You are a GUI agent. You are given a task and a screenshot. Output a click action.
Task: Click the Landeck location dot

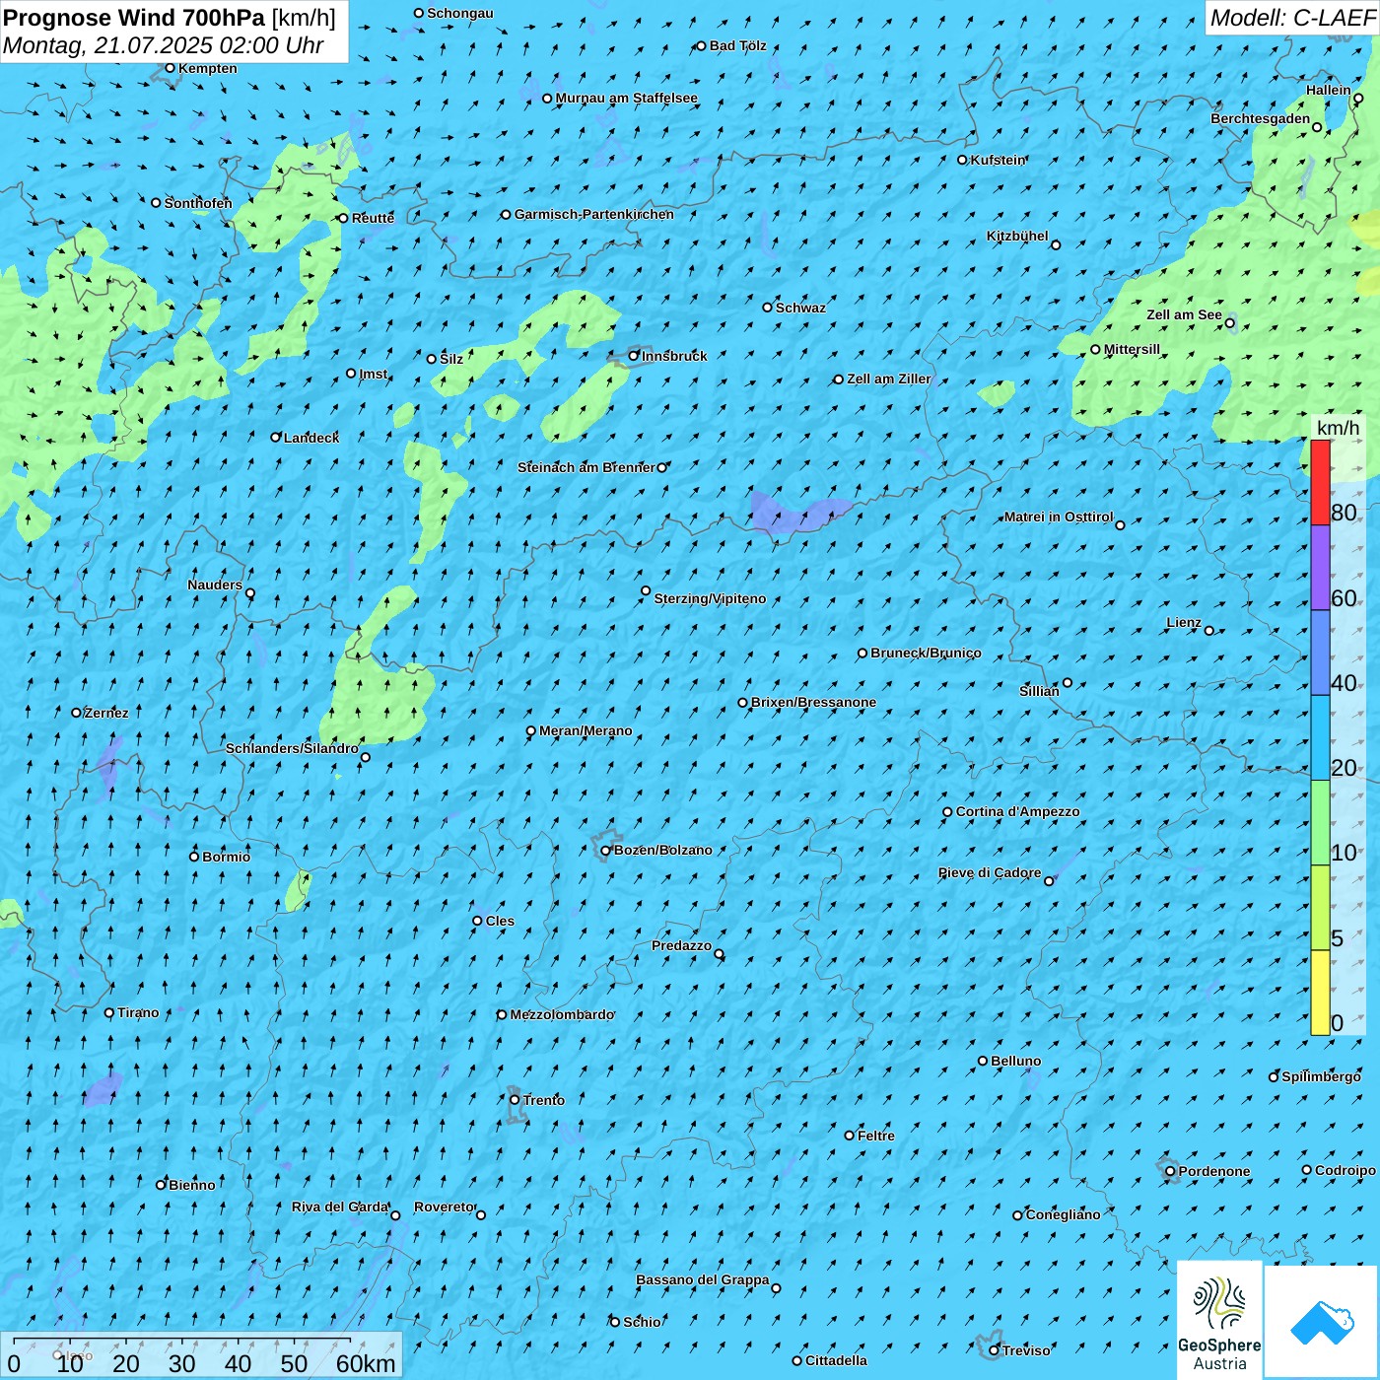click(276, 437)
